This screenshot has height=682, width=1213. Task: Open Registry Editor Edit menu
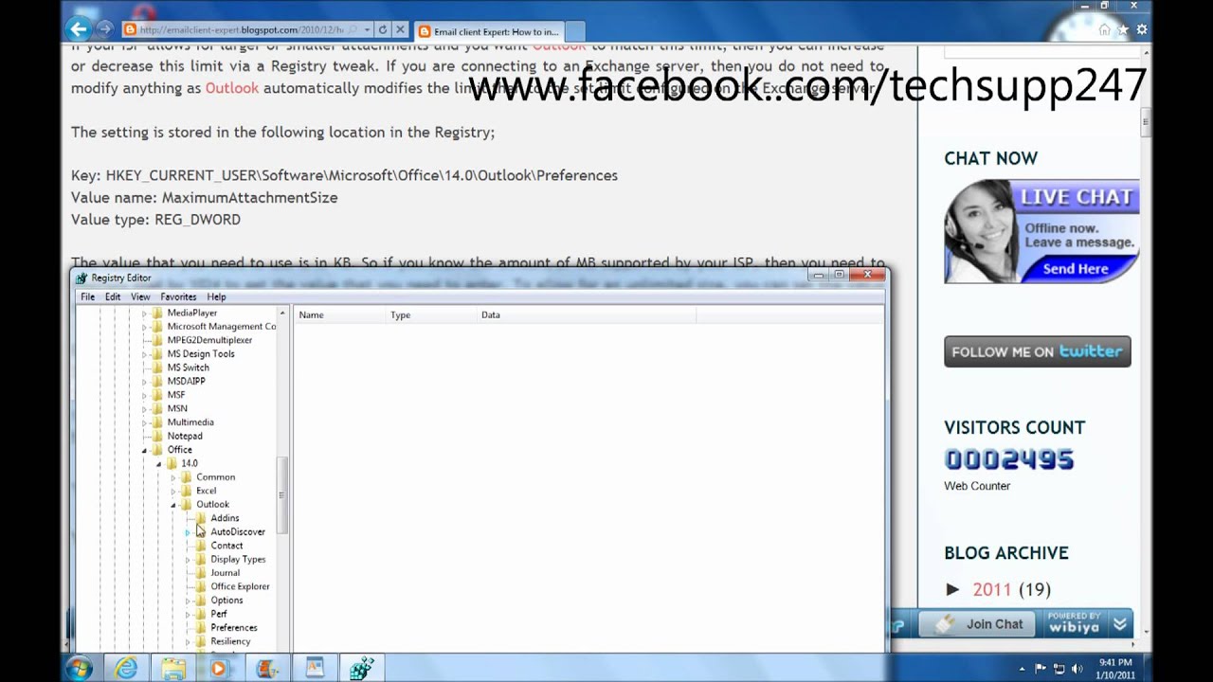(x=113, y=296)
